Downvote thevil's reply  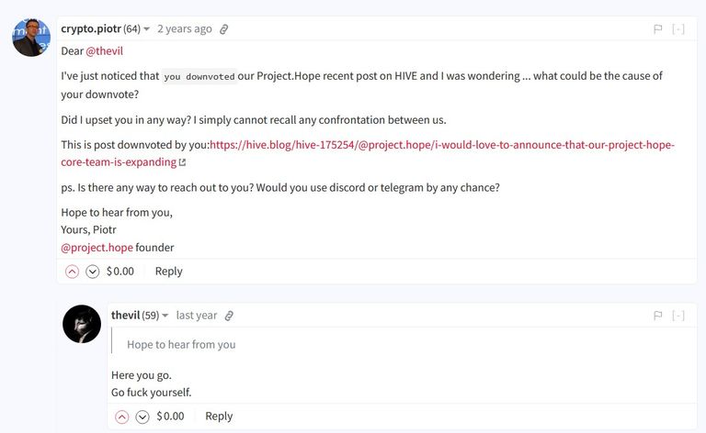(142, 416)
